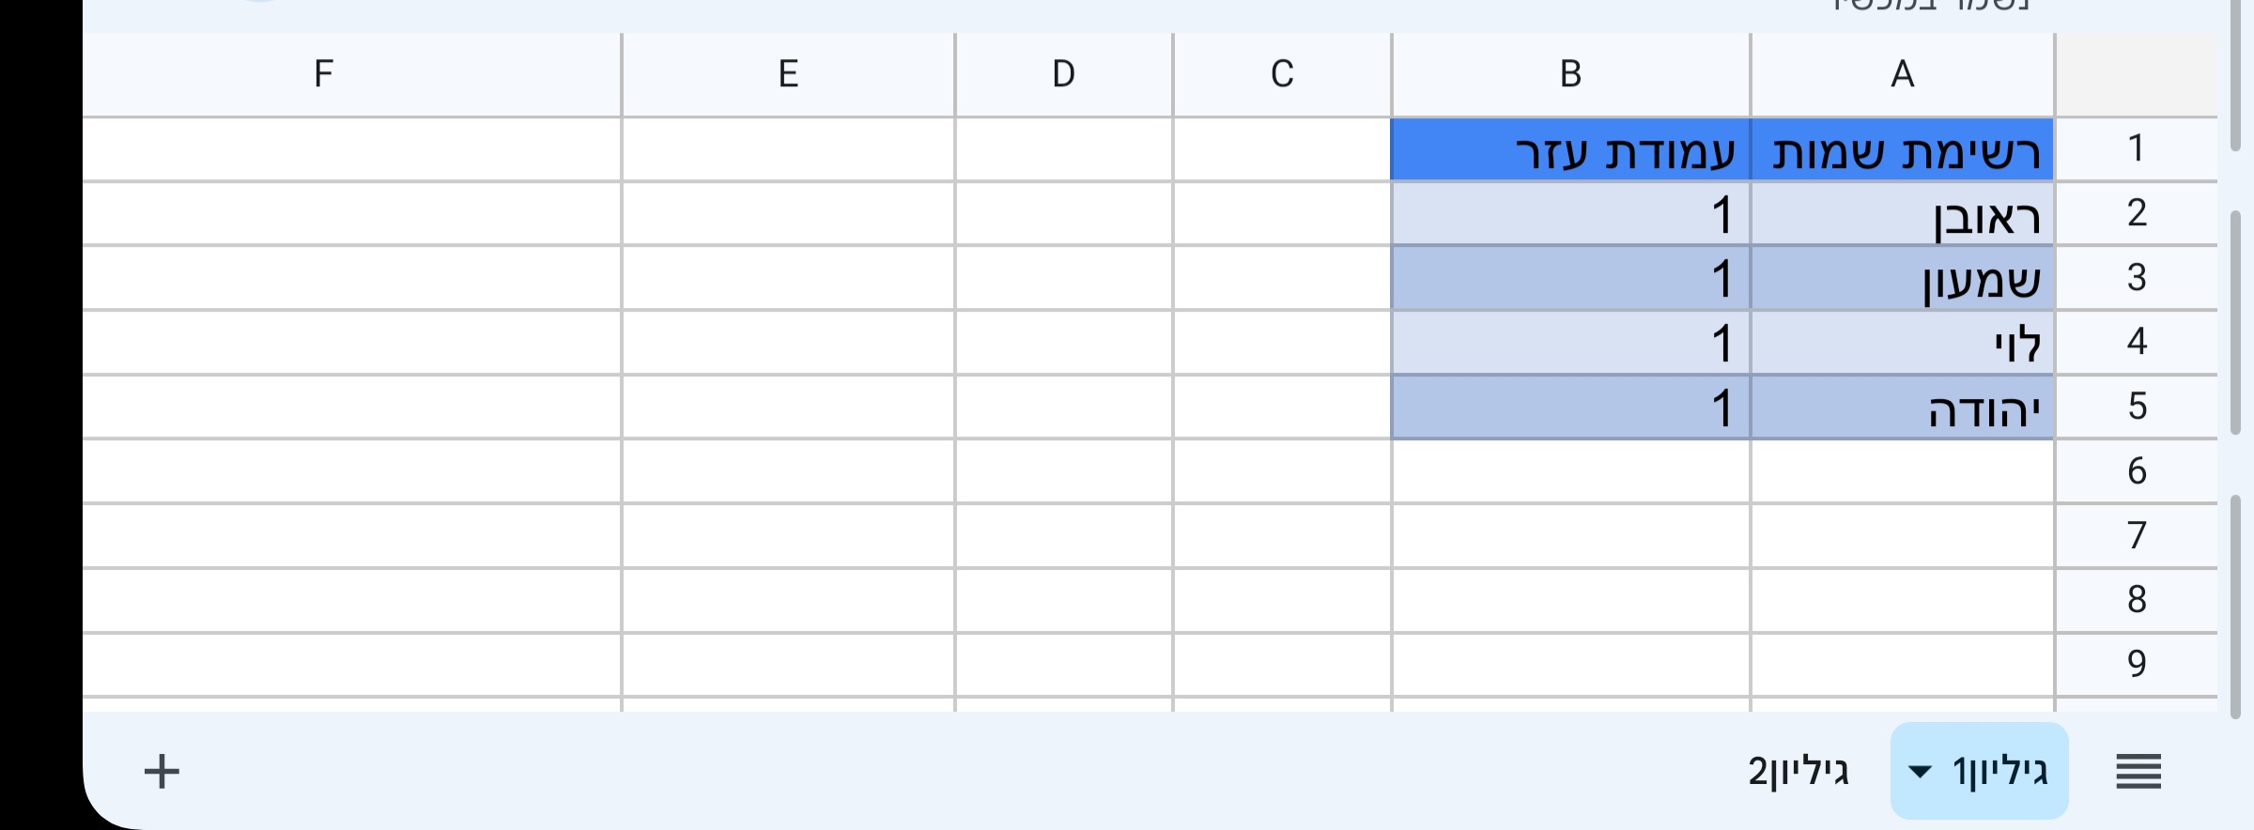Click the cell containing עמודת עזר
Screen dimensions: 2254x830
click(x=1570, y=146)
